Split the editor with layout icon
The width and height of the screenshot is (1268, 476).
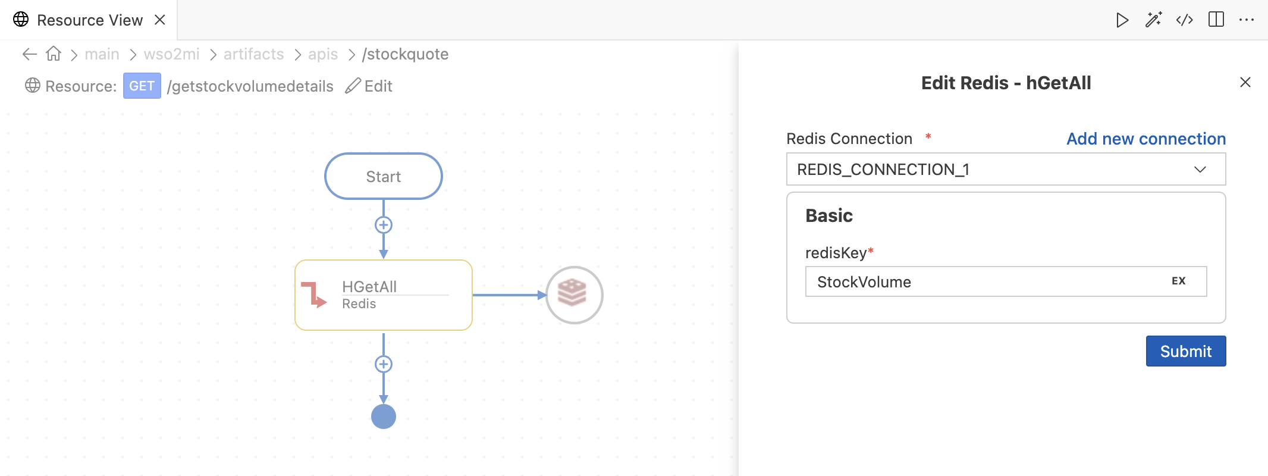click(x=1216, y=20)
